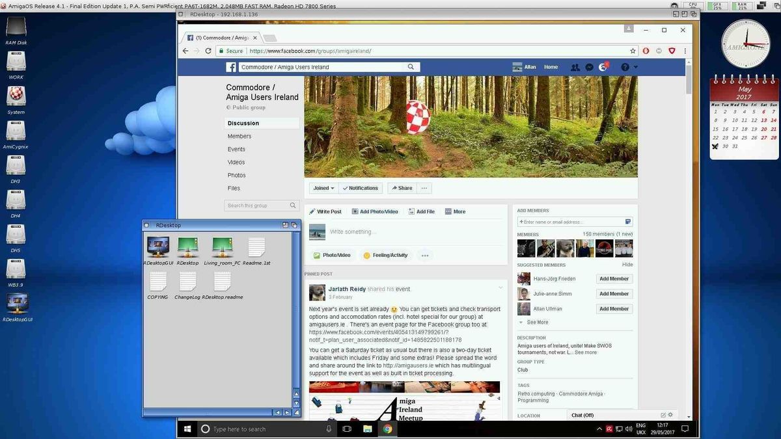Viewport: 781px width, 439px height.
Task: Open the Living_room_PC connection icon
Action: [222, 248]
